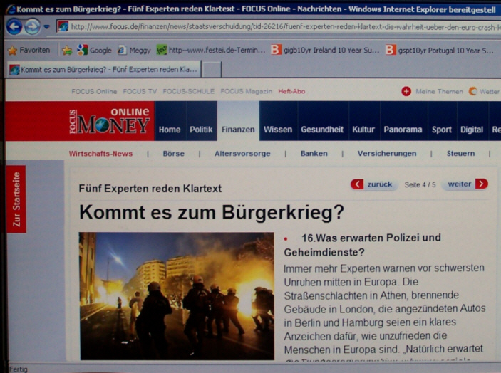This screenshot has height=373, width=501.
Task: Click the red Meine Themen plus icon
Action: tap(406, 91)
